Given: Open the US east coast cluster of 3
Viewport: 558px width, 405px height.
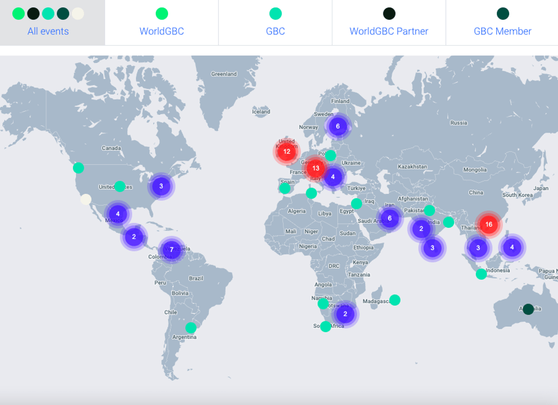Looking at the screenshot, I should pos(161,186).
